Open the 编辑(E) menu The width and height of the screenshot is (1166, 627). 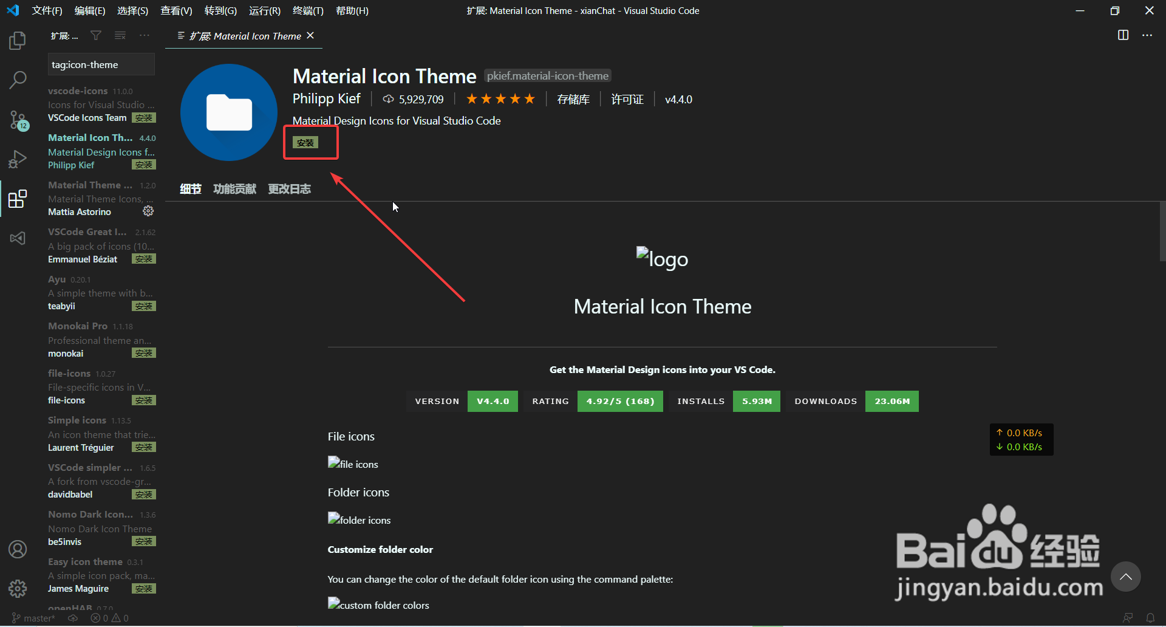pos(90,11)
